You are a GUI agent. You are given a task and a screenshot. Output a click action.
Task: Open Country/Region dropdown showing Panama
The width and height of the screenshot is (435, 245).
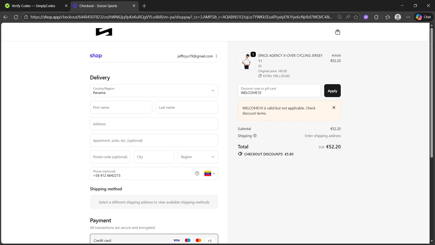point(154,91)
